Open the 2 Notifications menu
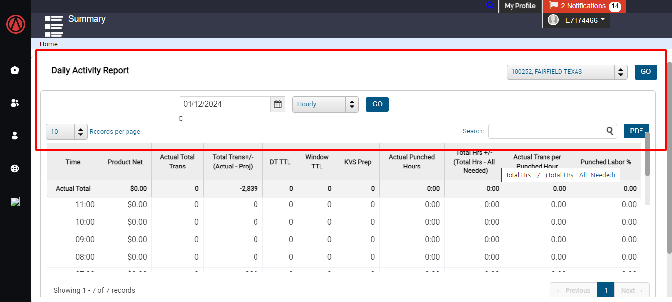This screenshot has width=672, height=302. (x=583, y=6)
